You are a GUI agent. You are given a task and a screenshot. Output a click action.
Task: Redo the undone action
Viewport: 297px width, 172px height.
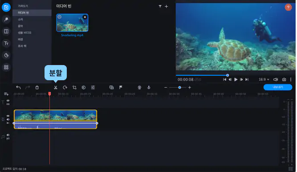click(28, 87)
